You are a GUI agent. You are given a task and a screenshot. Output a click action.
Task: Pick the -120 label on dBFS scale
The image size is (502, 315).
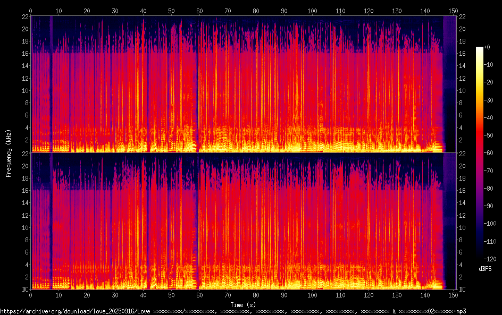pyautogui.click(x=490, y=259)
